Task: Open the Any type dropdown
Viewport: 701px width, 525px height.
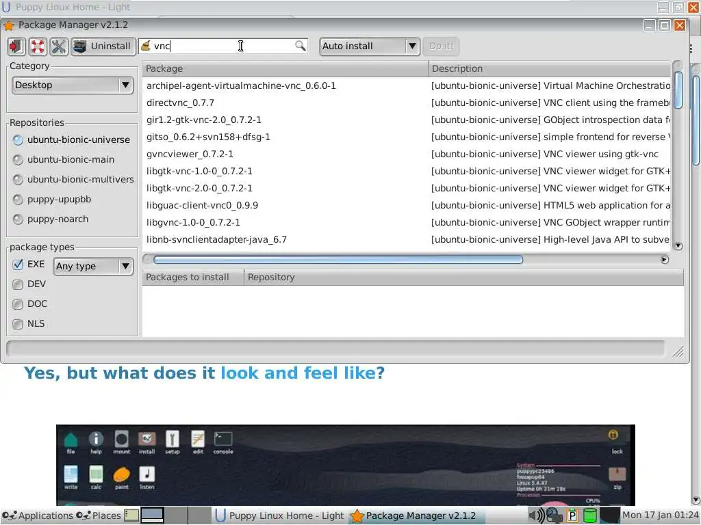Action: [x=93, y=266]
